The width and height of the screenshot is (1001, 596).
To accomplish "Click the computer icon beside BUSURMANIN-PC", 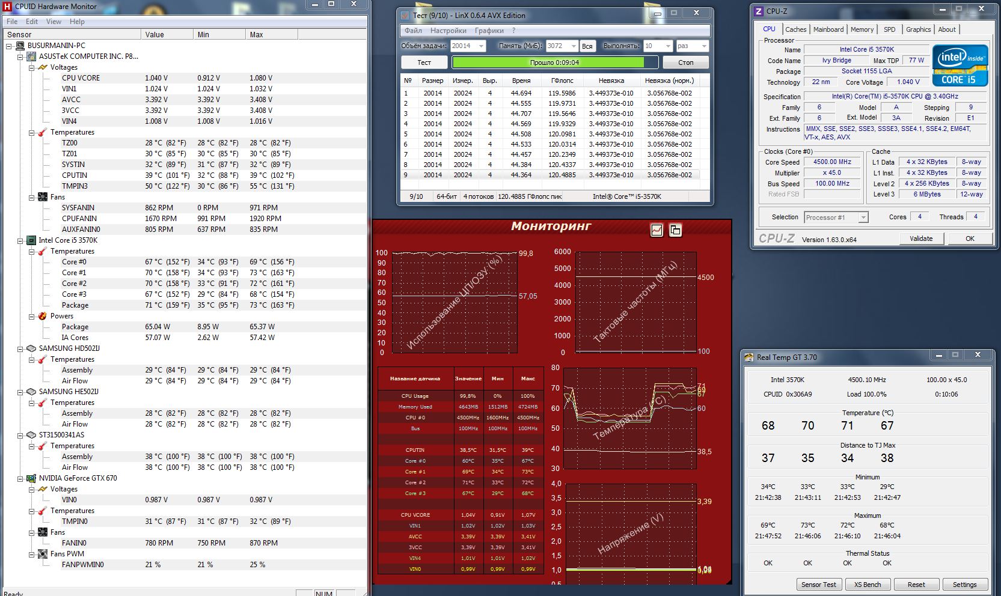I will [x=20, y=46].
